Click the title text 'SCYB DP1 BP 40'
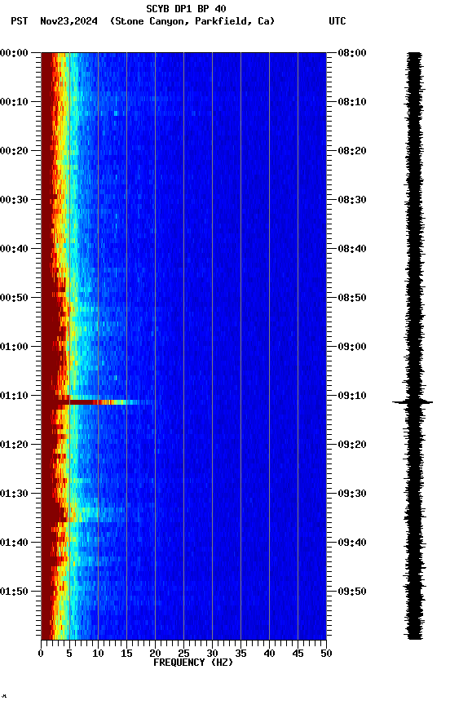This screenshot has height=705, width=450. coord(186,9)
